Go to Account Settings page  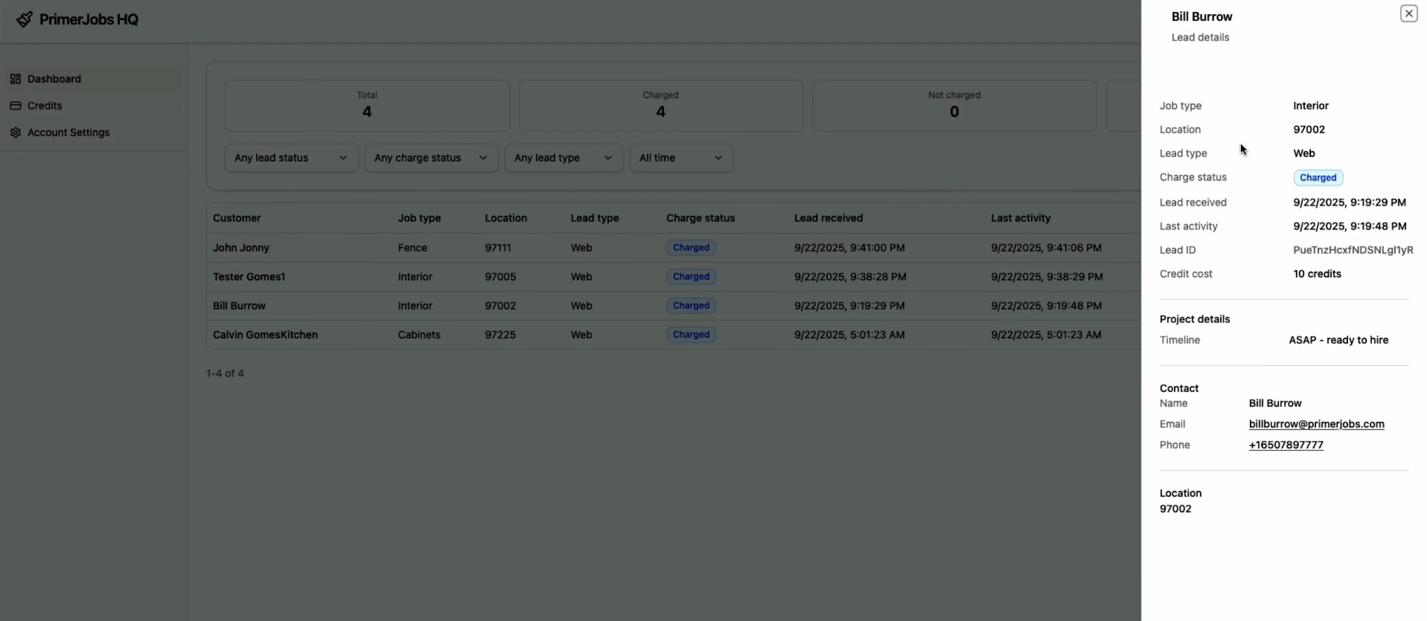tap(68, 132)
